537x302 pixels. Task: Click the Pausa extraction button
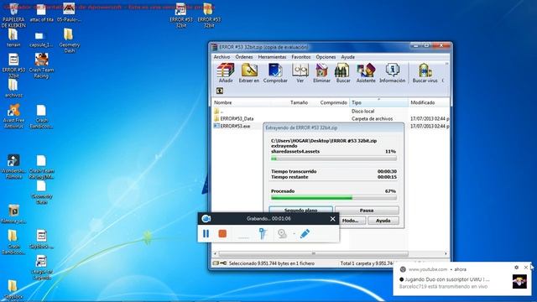click(x=367, y=210)
